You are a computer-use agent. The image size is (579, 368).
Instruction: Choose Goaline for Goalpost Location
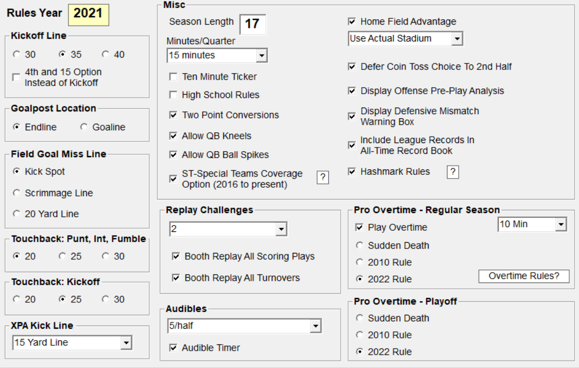click(x=84, y=128)
